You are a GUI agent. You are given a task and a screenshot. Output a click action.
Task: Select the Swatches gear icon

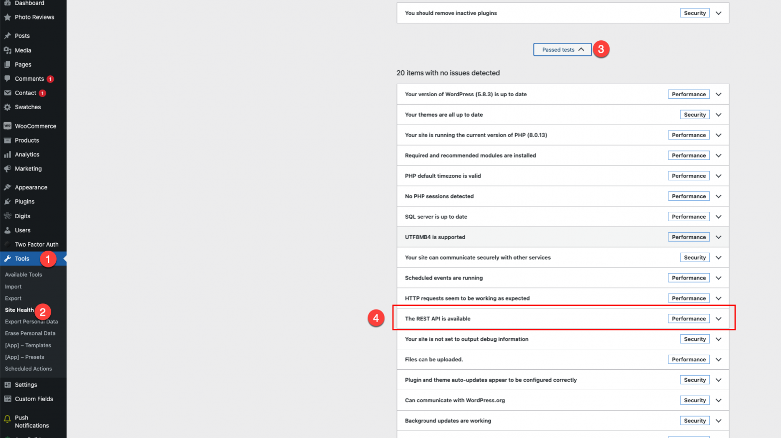7,107
